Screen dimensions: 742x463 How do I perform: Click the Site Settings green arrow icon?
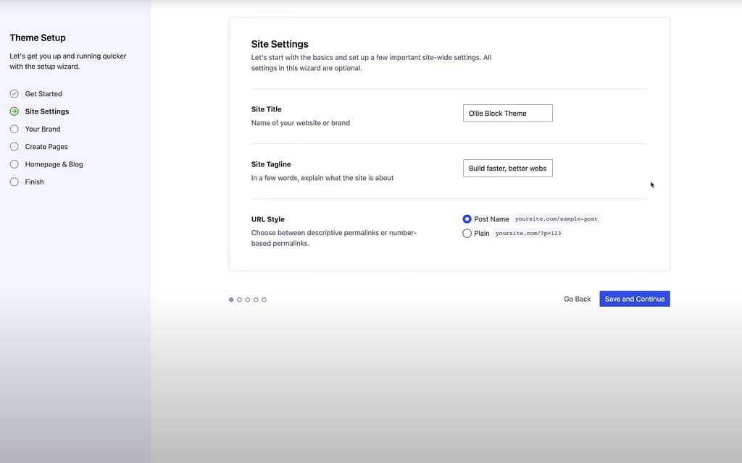click(x=14, y=111)
